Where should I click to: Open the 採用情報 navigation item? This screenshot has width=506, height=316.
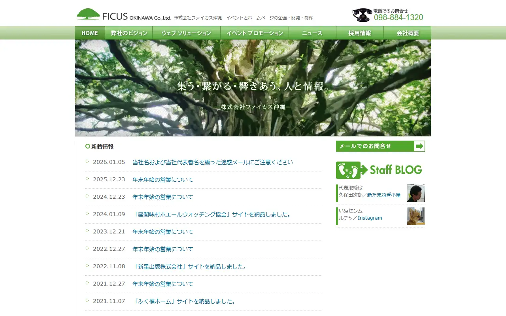tap(360, 33)
